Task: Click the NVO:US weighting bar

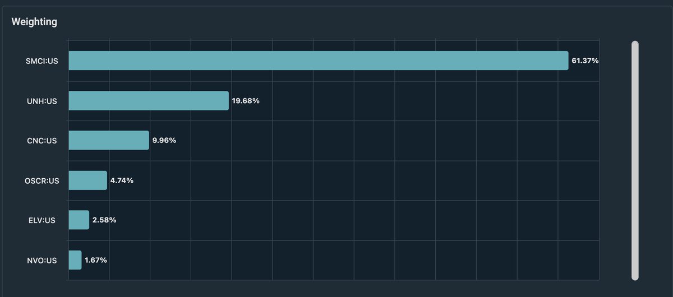Action: point(75,260)
